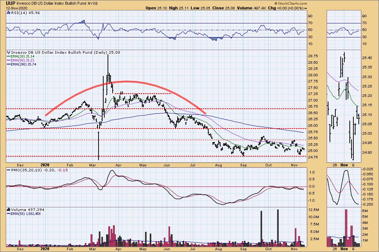Click the 28.75 price axis label

pos(313,56)
